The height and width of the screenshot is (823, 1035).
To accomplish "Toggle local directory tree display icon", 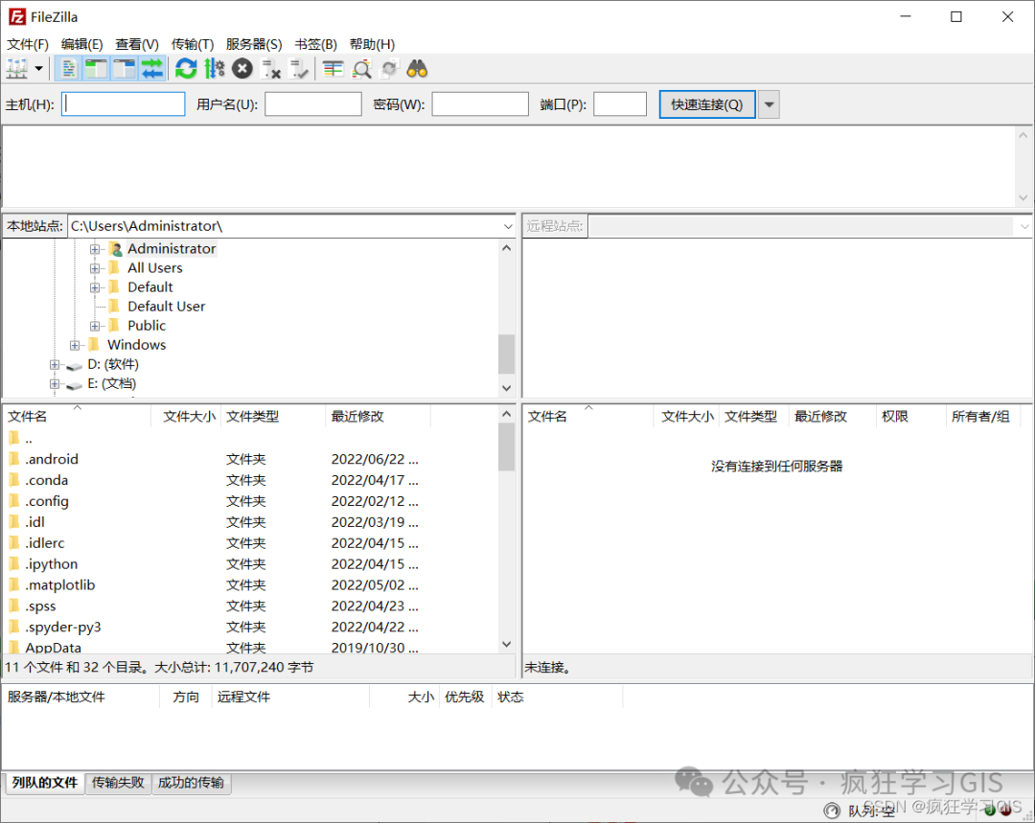I will pos(96,69).
